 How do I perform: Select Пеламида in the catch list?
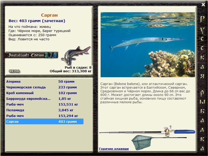pos(44,110)
